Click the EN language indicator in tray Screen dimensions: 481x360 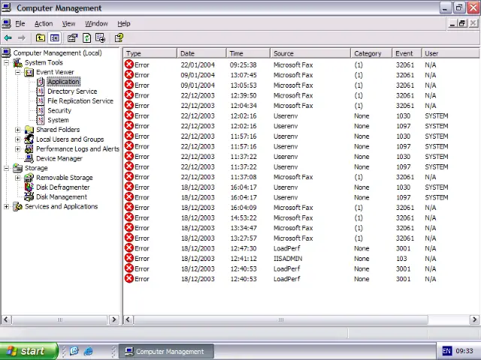pos(446,351)
